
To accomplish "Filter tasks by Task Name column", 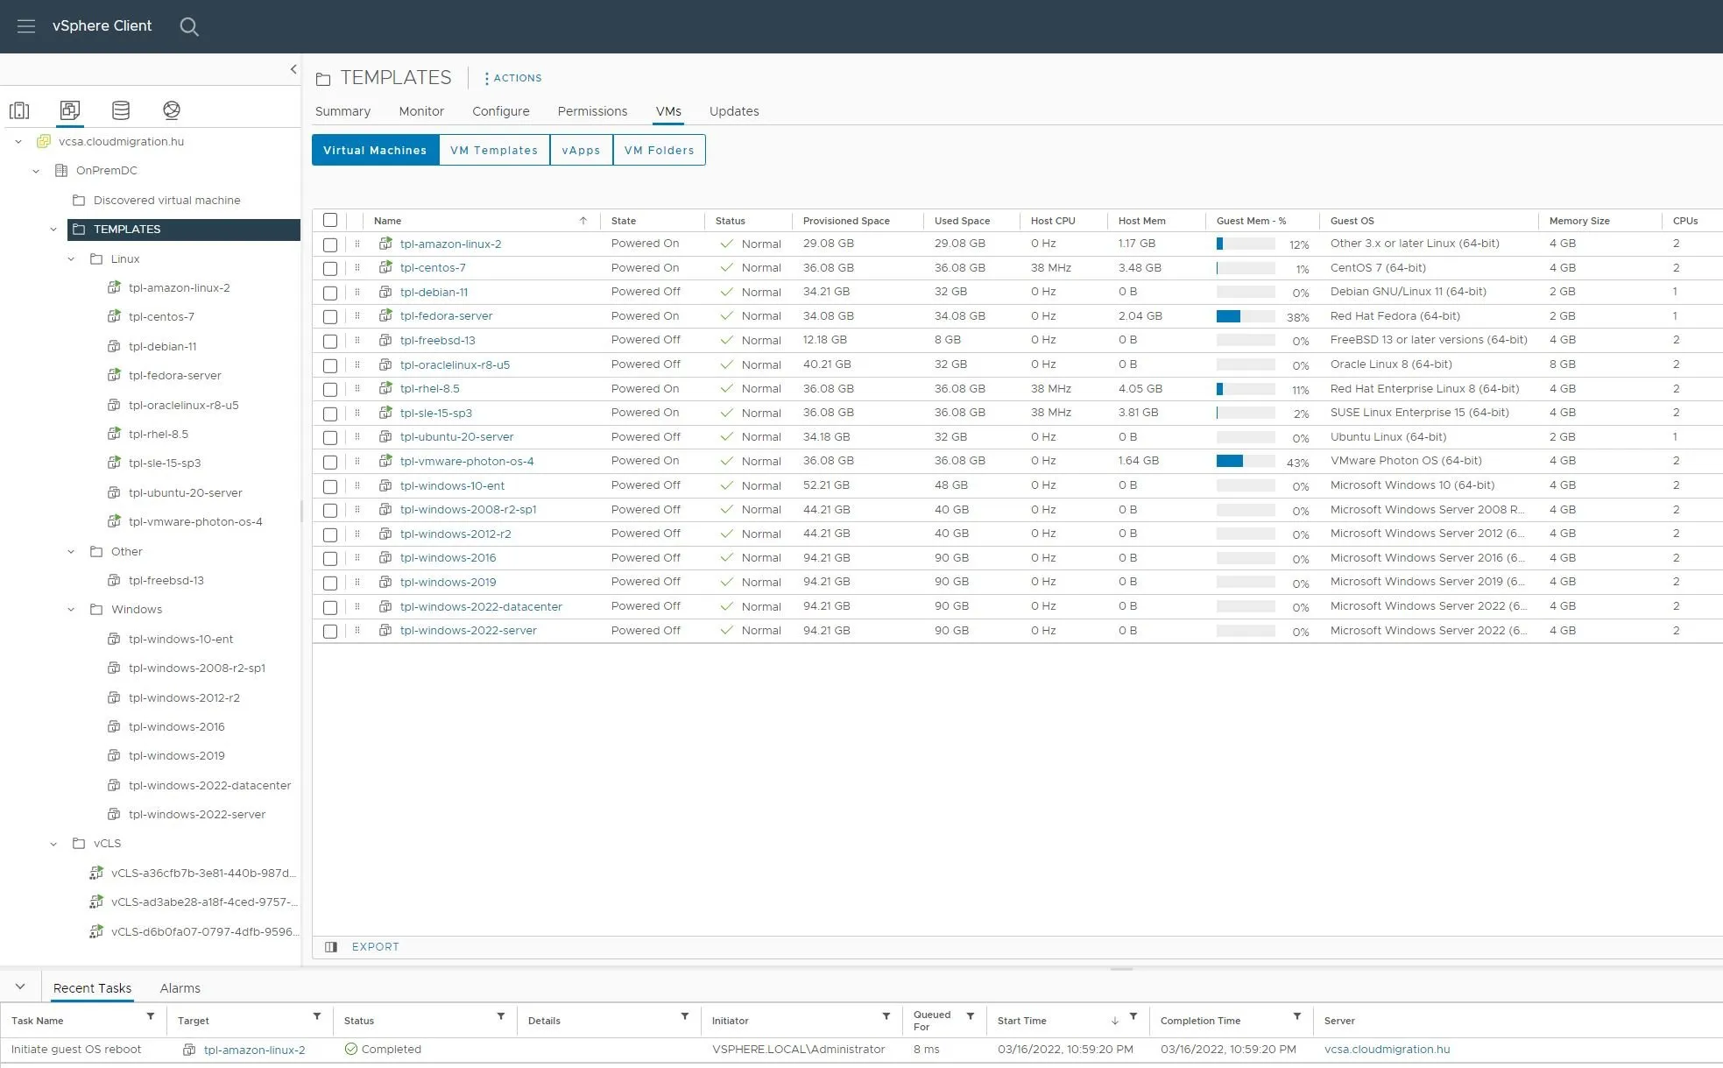I will pos(151,1016).
